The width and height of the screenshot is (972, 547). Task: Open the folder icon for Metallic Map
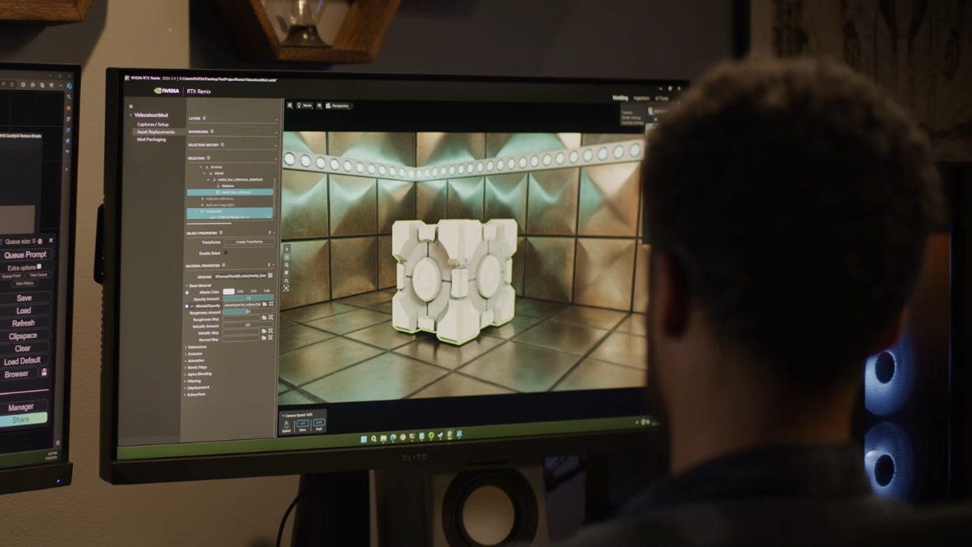[x=264, y=331]
